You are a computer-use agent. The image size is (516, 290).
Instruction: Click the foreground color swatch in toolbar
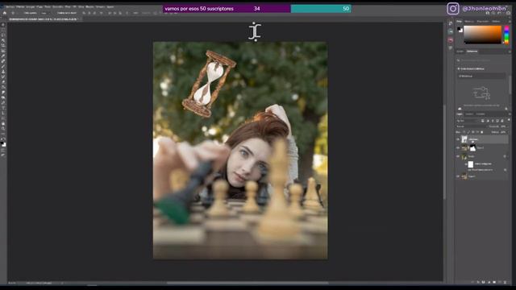click(x=2, y=143)
